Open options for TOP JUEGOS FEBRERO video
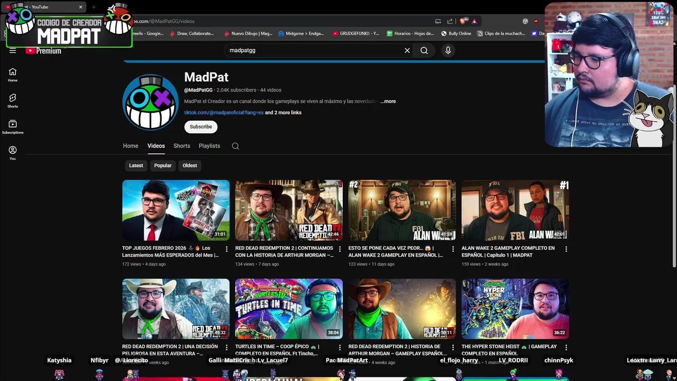 (x=227, y=249)
